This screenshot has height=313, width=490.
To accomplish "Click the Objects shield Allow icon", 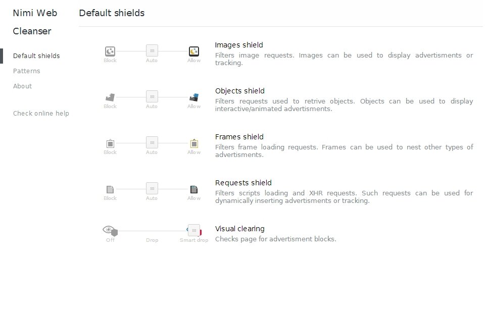I will coord(194,97).
